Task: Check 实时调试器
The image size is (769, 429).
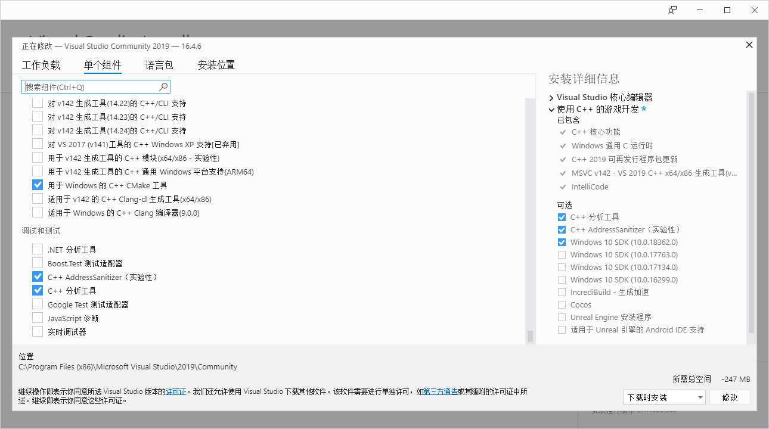Action: 38,332
